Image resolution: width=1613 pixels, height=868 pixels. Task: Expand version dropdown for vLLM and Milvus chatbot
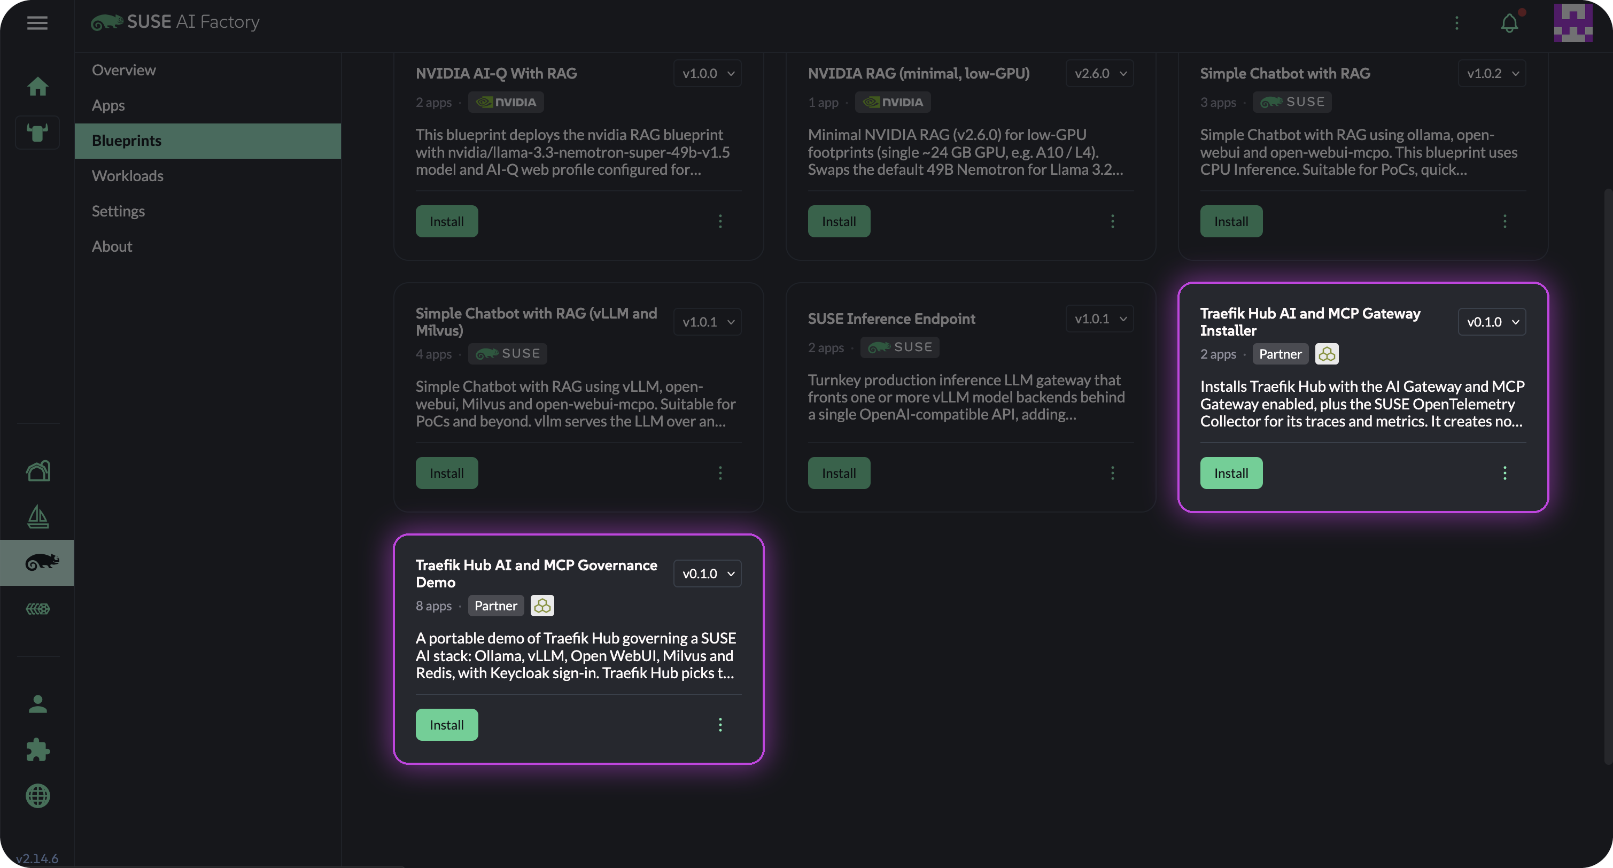[707, 322]
